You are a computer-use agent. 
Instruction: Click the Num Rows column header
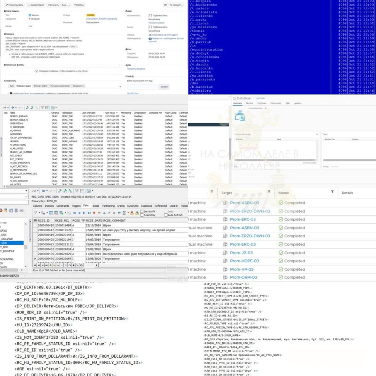pos(111,113)
